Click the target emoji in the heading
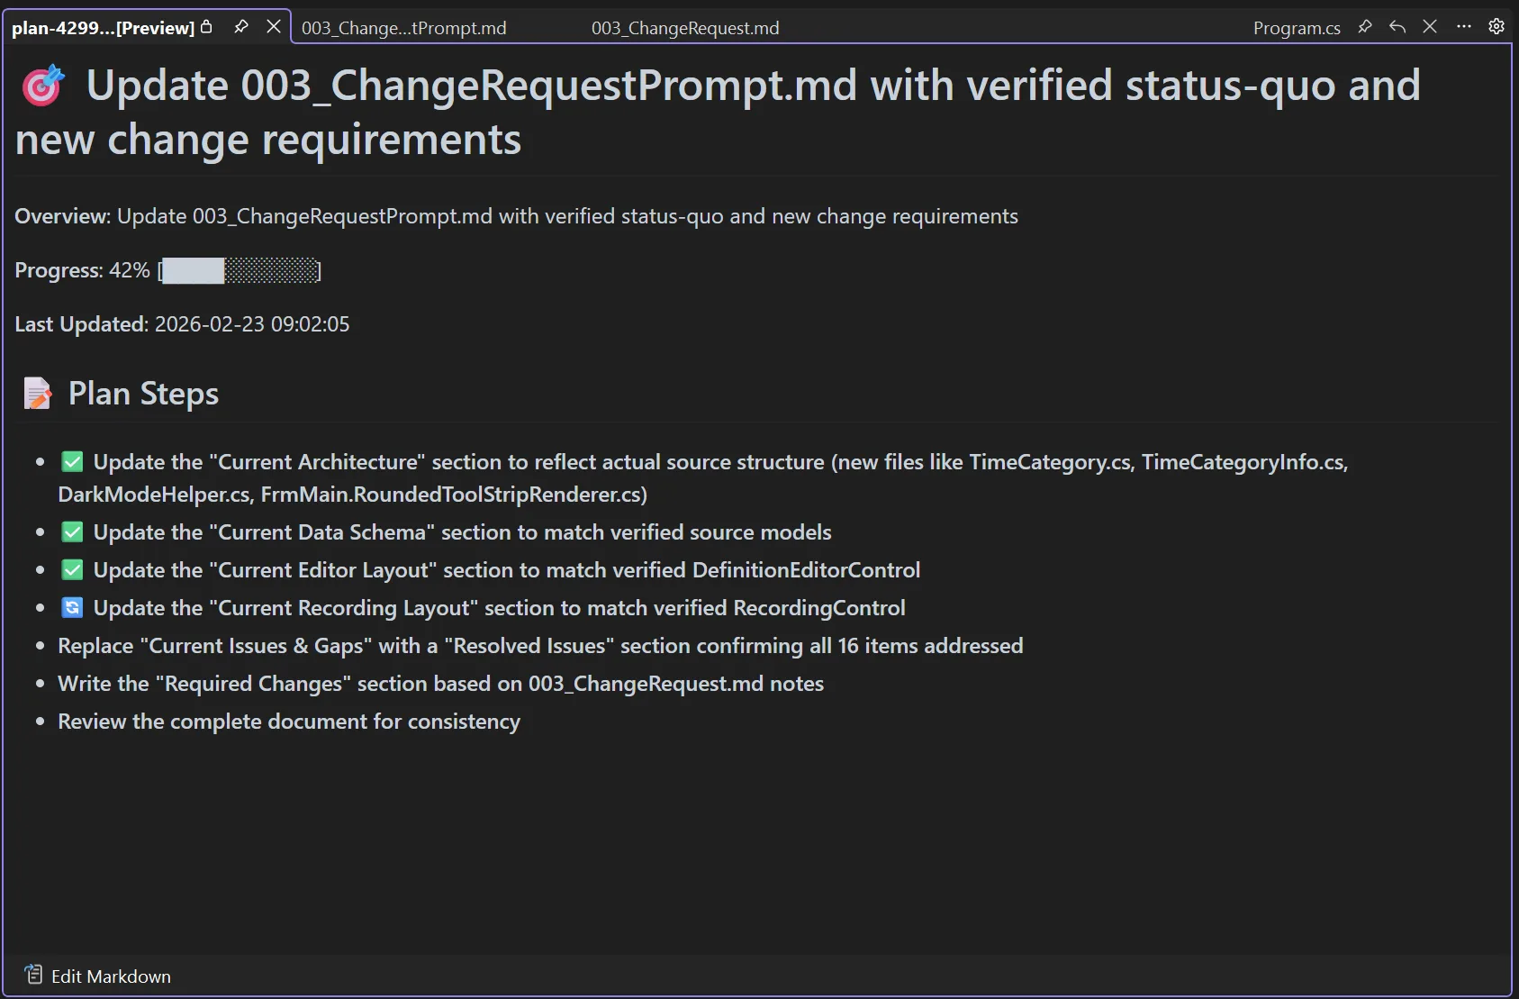 pyautogui.click(x=41, y=85)
